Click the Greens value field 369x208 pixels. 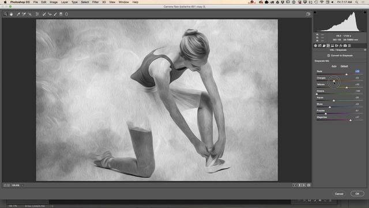click(357, 91)
